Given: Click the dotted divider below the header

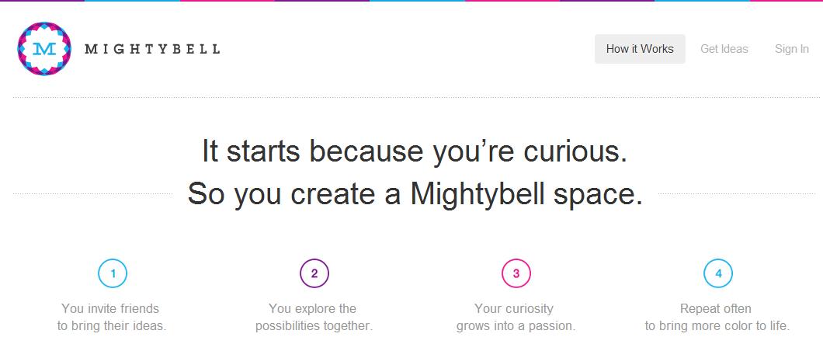Looking at the screenshot, I should [416, 97].
